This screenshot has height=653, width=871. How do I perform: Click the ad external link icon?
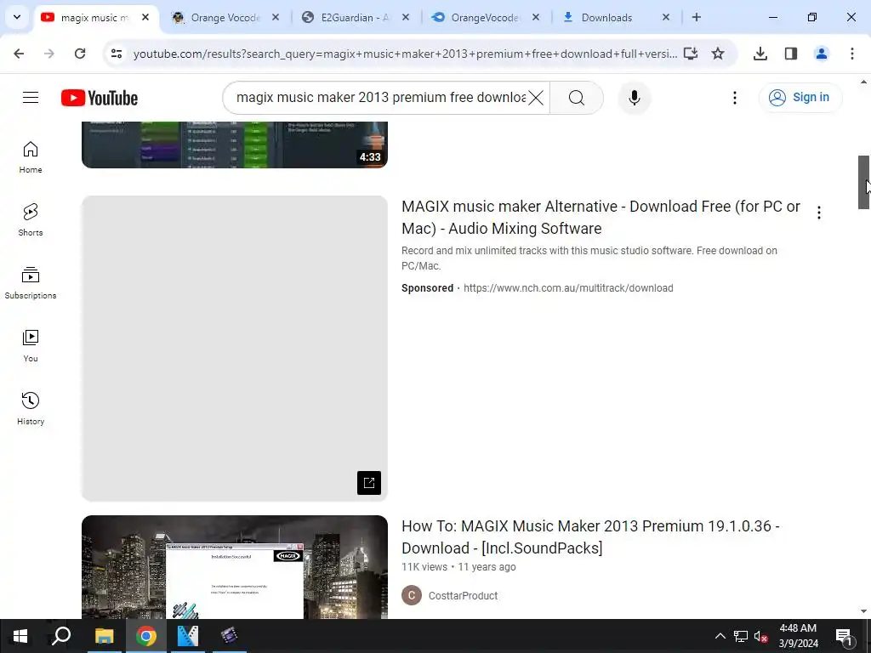(x=369, y=483)
